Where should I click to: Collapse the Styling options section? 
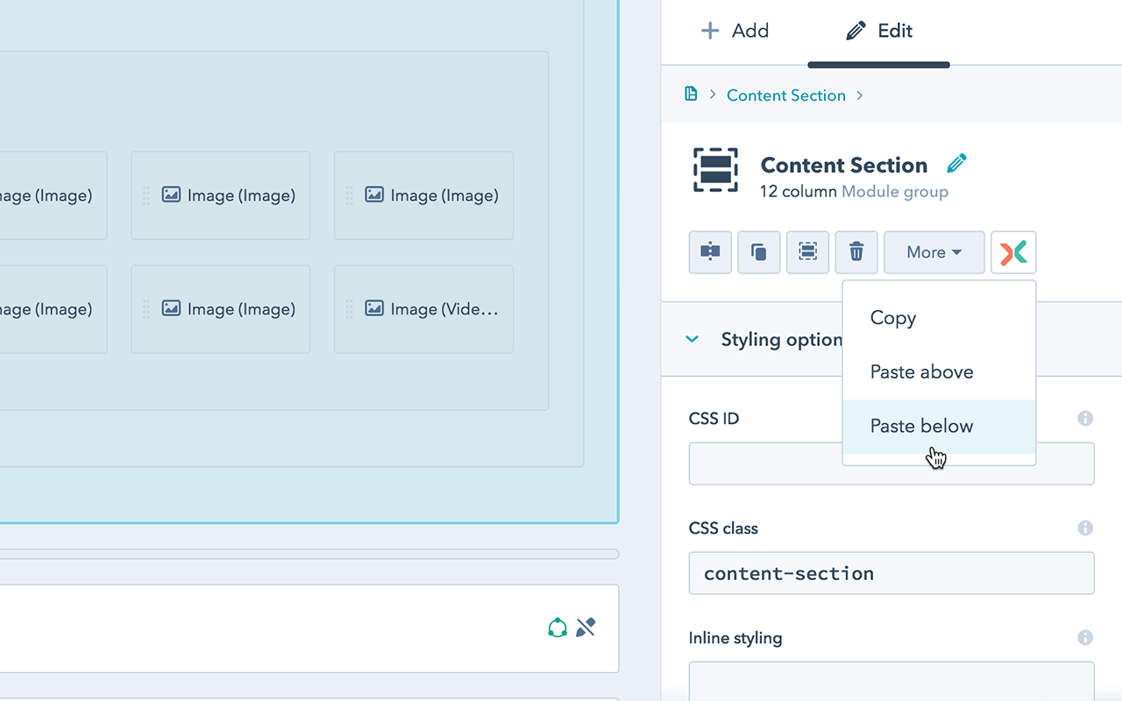click(x=692, y=339)
